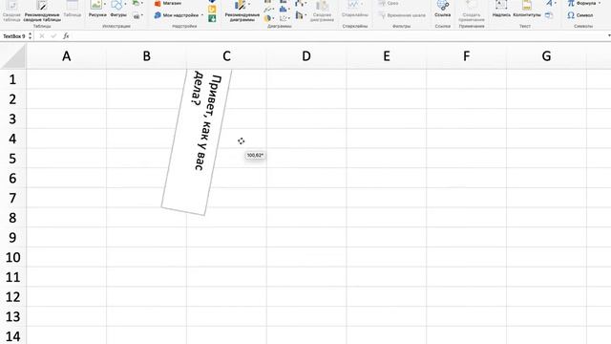This screenshot has height=344, width=611.
Task: Click the yellow Bing add-in icon
Action: click(x=212, y=9)
